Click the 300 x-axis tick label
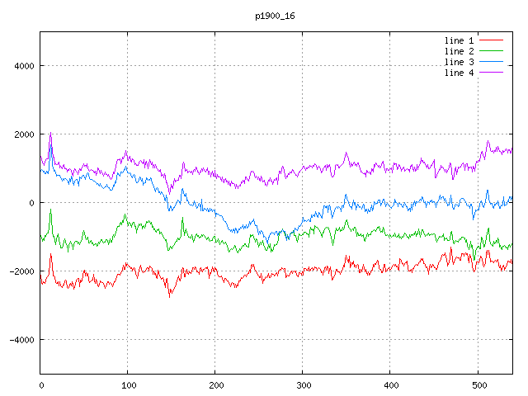Image resolution: width=528 pixels, height=396 pixels. (303, 384)
